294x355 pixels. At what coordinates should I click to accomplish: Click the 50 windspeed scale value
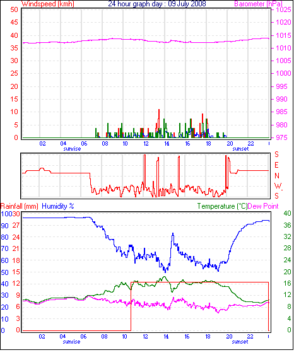click(15, 9)
